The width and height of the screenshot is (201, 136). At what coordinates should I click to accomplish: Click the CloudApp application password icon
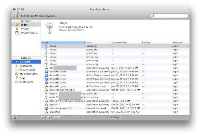[46, 112]
